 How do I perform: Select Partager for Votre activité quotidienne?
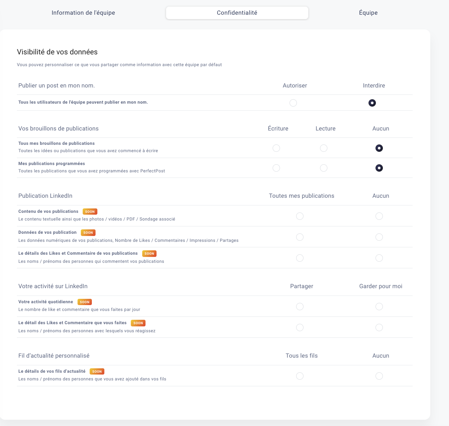(300, 307)
